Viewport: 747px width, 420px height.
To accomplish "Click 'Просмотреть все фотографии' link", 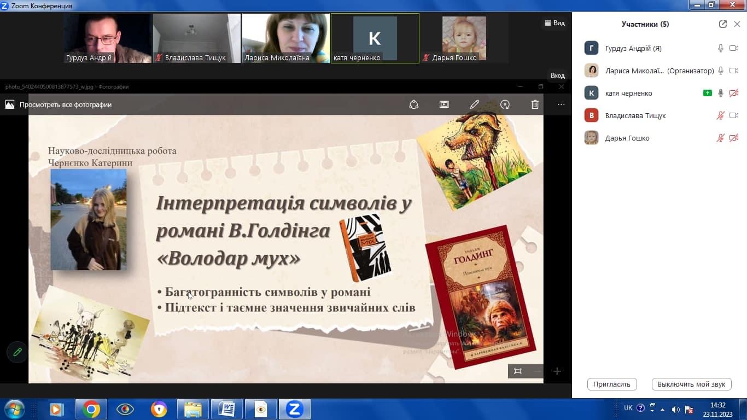I will (x=66, y=104).
